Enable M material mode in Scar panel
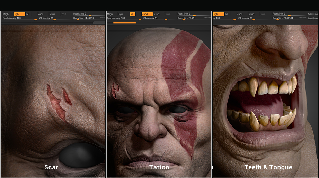The height and width of the screenshot is (178, 319). 27,14
